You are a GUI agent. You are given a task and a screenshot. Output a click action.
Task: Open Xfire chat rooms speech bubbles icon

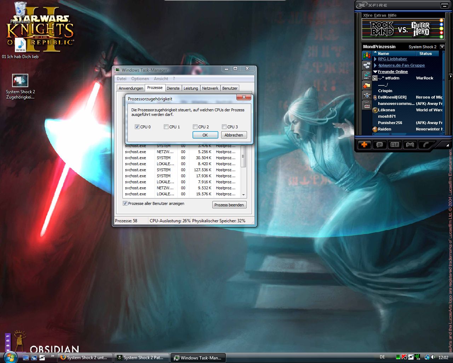(x=367, y=66)
